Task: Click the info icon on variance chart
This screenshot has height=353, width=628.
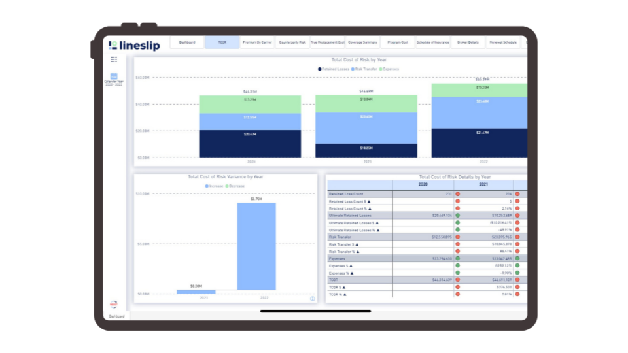Action: (x=313, y=299)
